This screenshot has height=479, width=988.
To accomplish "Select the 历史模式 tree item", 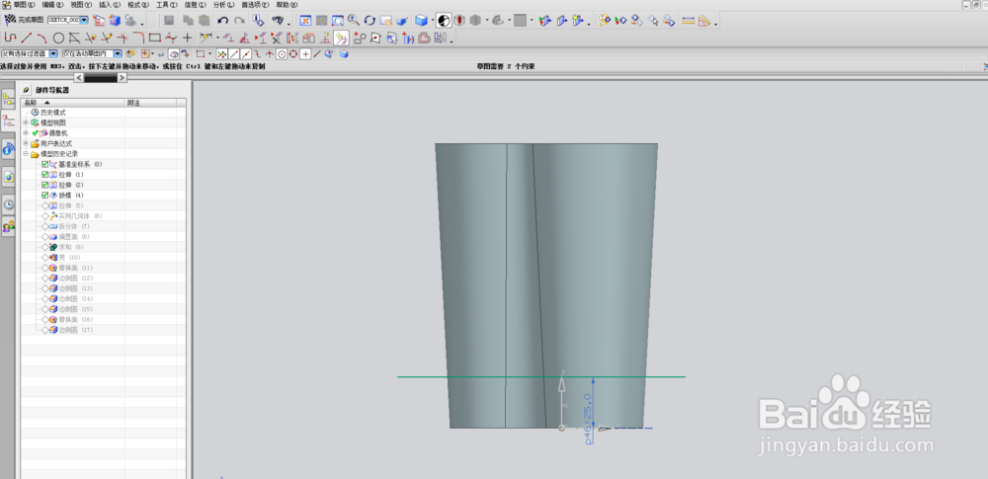I will point(53,113).
